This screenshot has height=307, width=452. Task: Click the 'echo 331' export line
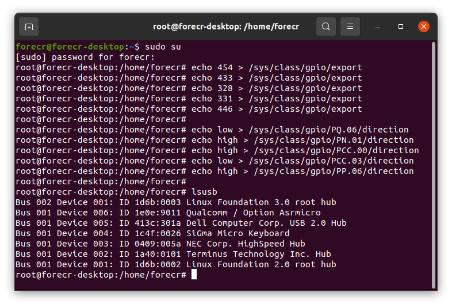click(x=189, y=98)
